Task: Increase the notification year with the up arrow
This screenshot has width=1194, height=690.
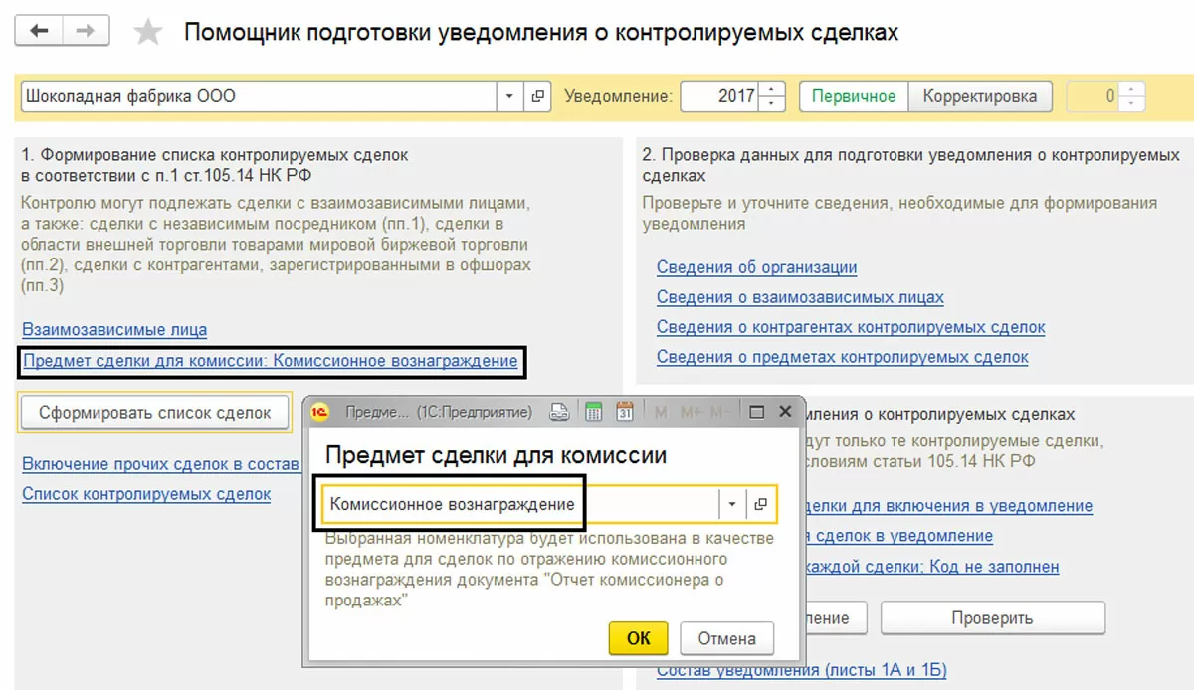Action: tap(772, 89)
